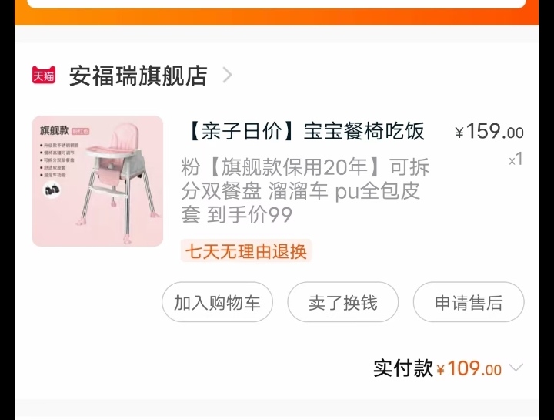
Task: Click the ¥159.00 item price
Action: [x=489, y=132]
